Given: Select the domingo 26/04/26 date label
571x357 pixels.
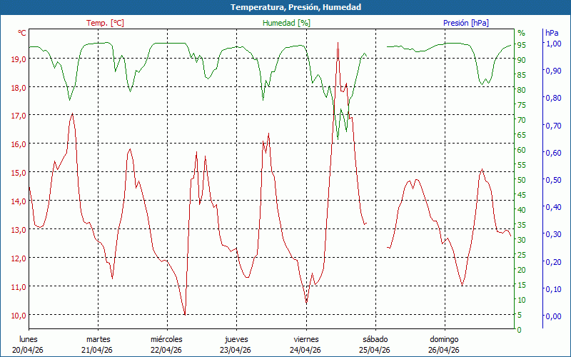Looking at the screenshot, I should [444, 344].
